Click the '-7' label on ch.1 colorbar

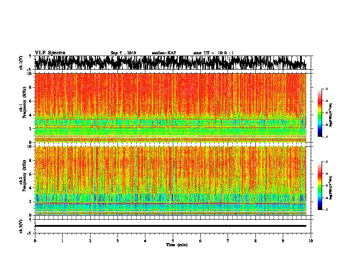(326, 137)
